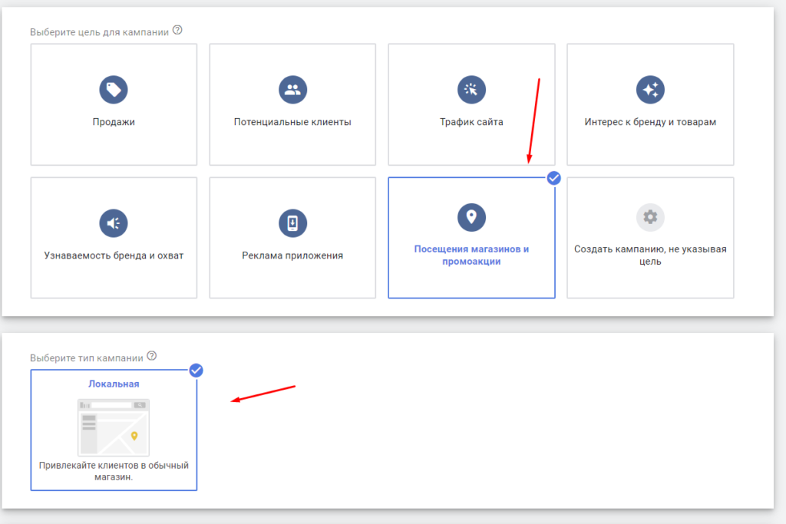Image resolution: width=786 pixels, height=524 pixels.
Task: Toggle checkmark on the Локальная card
Action: pos(196,371)
